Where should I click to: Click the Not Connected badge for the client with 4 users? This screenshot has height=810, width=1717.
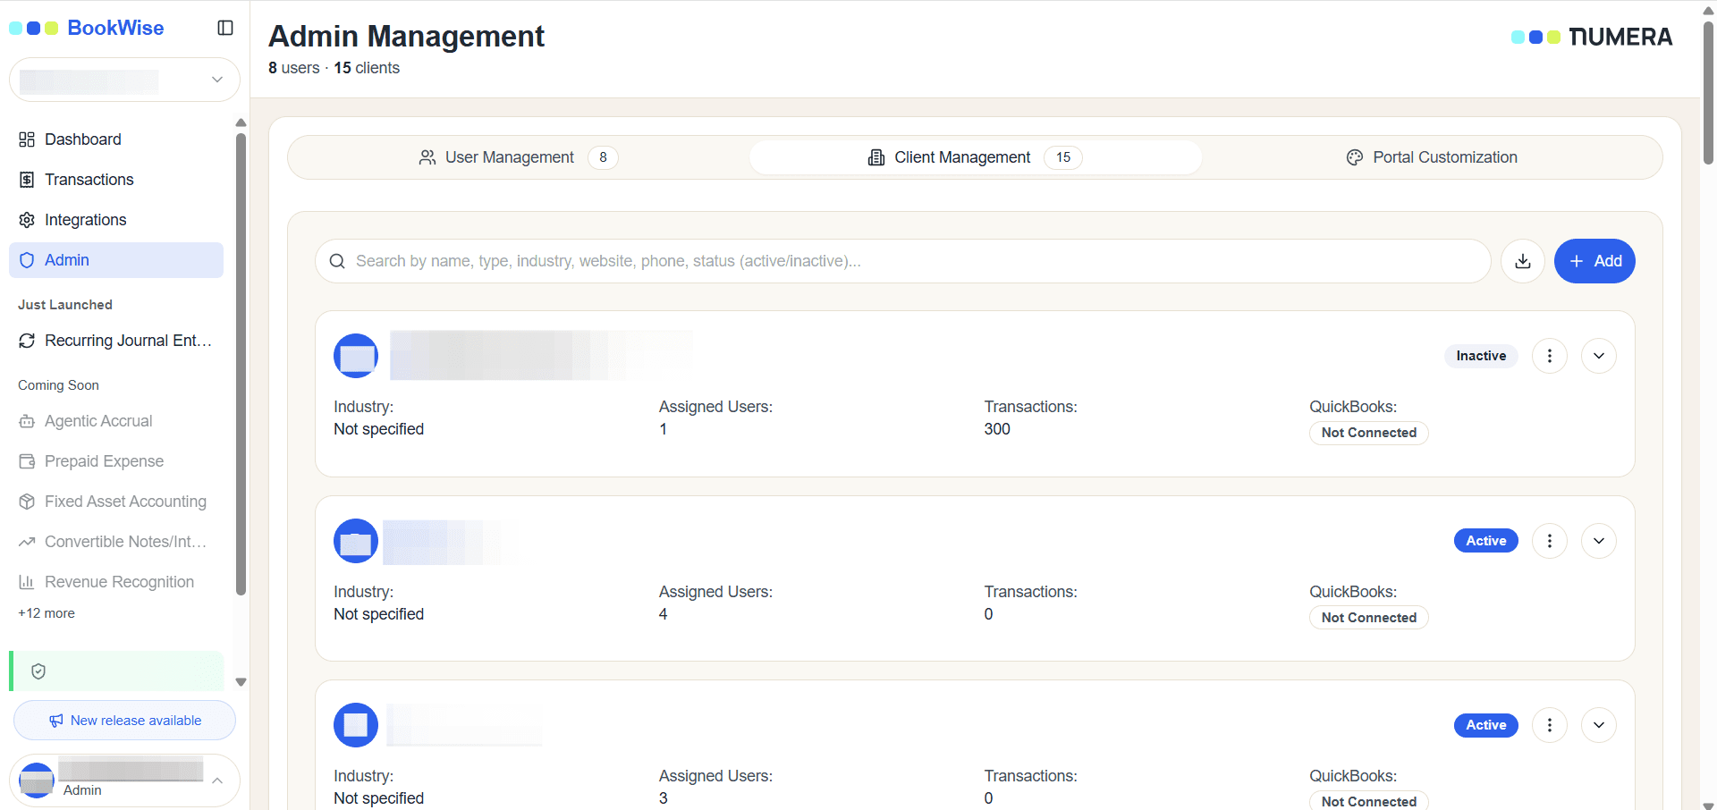point(1369,618)
